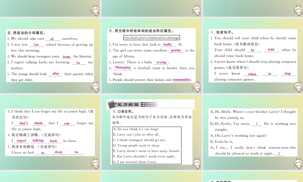Click the heading 'Ⅵ.口语应用'
The image size is (303, 182).
click(x=123, y=112)
